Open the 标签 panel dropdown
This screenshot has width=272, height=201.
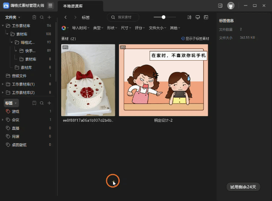11,103
